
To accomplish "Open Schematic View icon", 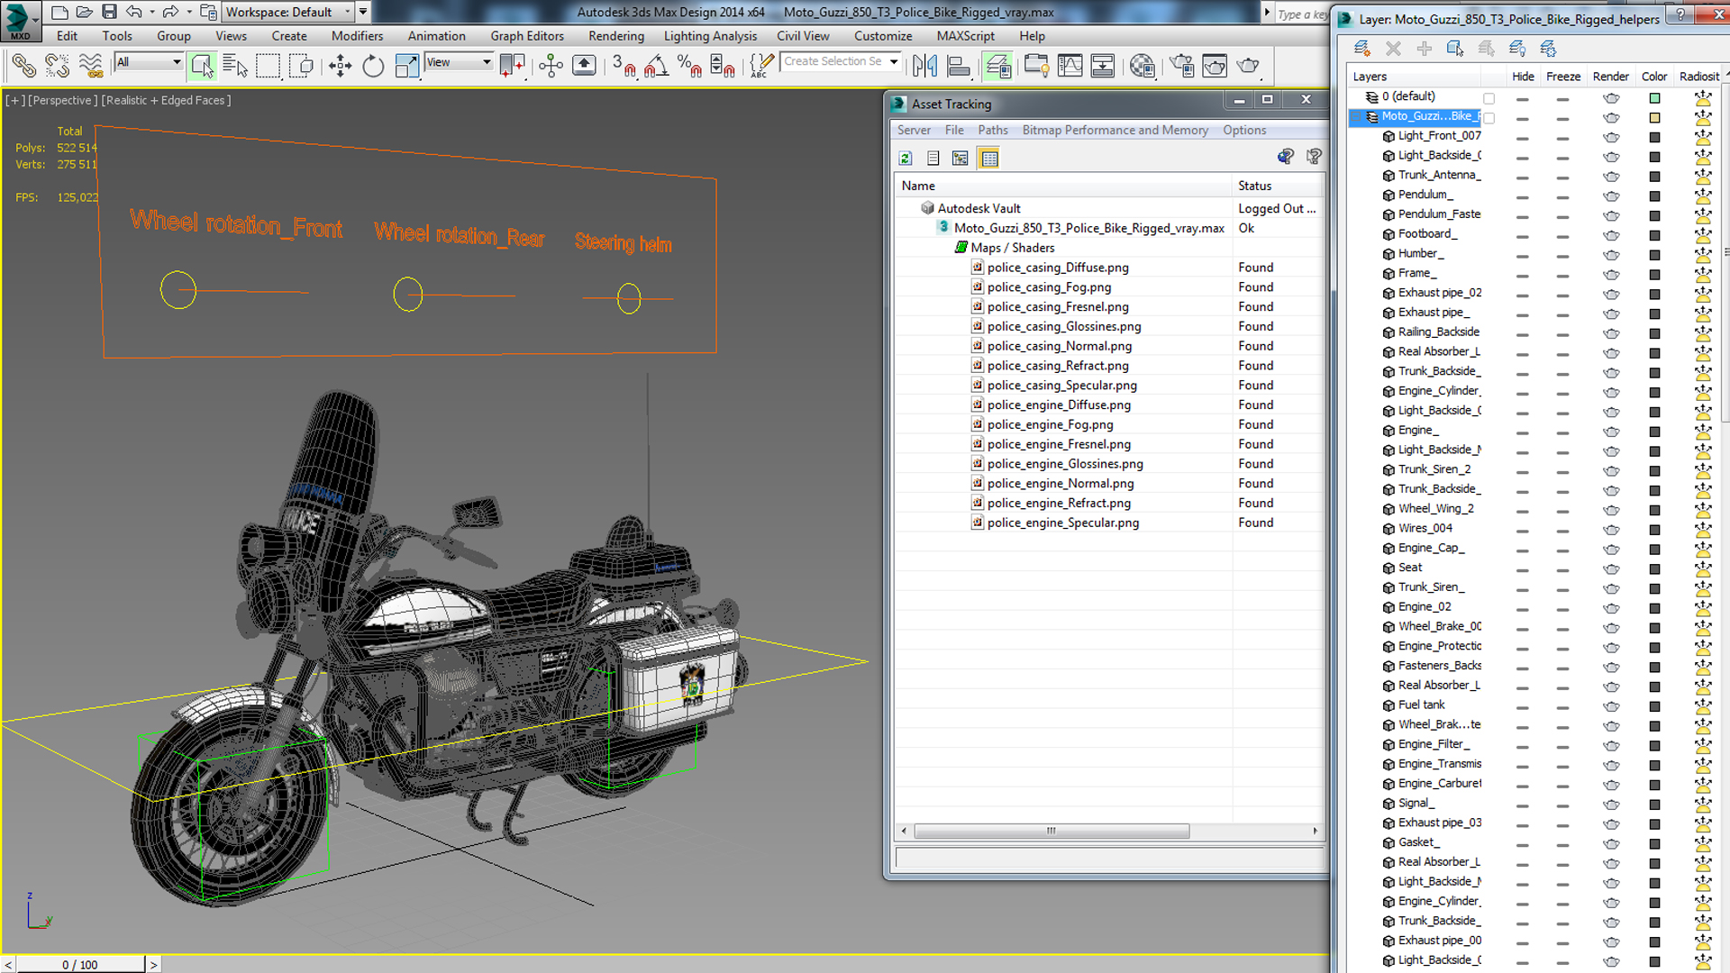I will 1103,66.
